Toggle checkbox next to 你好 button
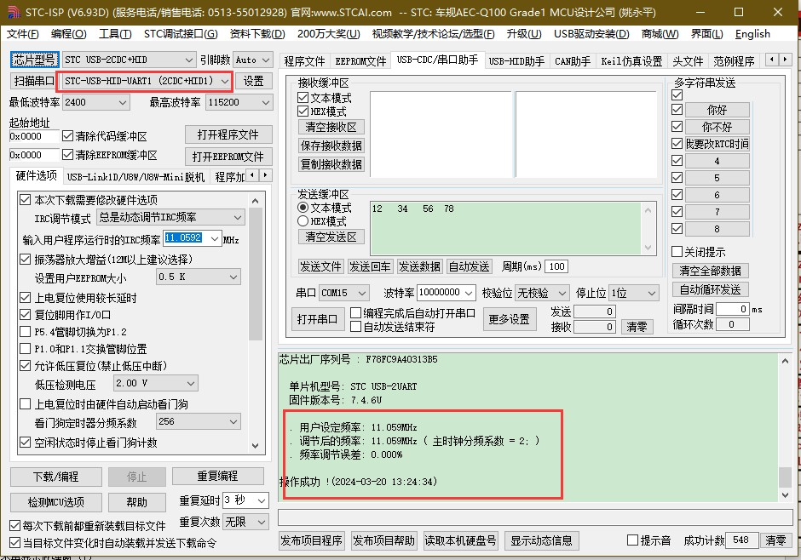801x560 pixels. pyautogui.click(x=677, y=110)
